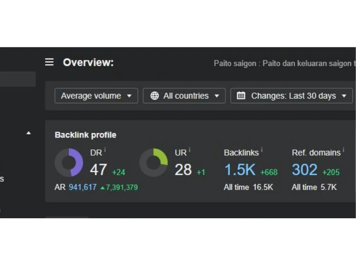Click the All time 5.7K domains text
The image size is (356, 267).
(x=314, y=187)
